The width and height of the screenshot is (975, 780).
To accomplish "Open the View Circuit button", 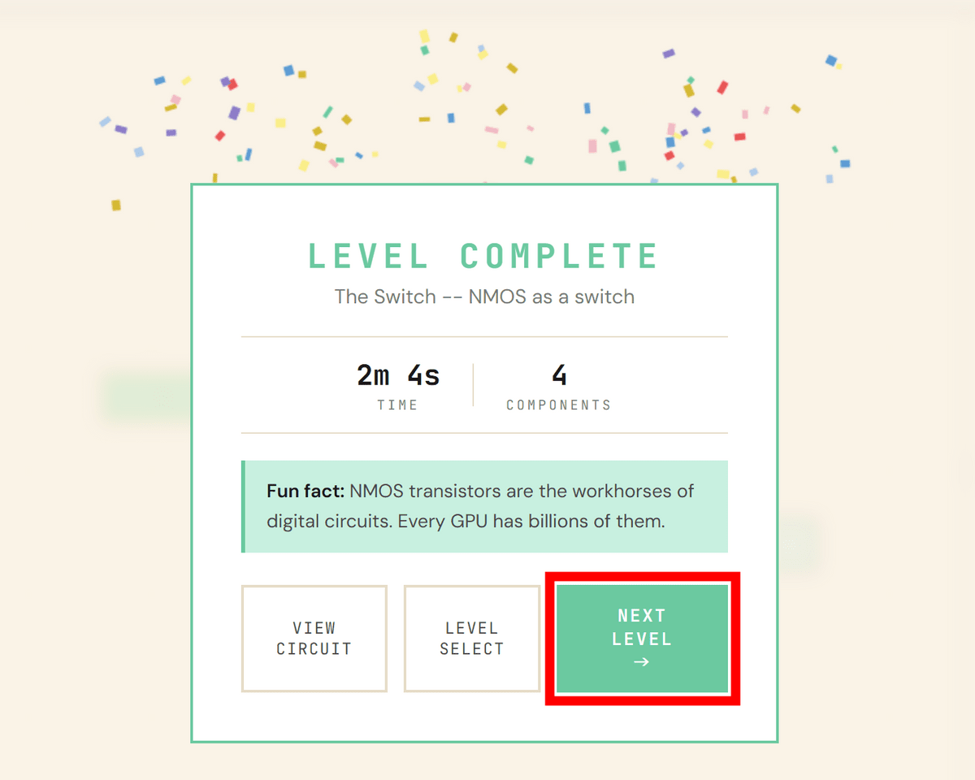I will [x=314, y=639].
